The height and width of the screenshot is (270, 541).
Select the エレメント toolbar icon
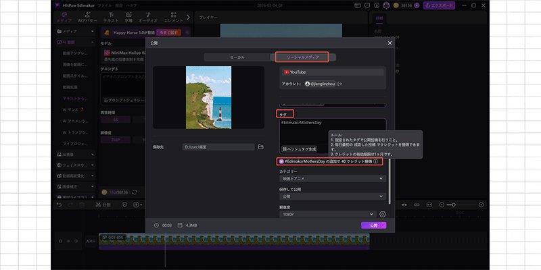click(x=173, y=18)
